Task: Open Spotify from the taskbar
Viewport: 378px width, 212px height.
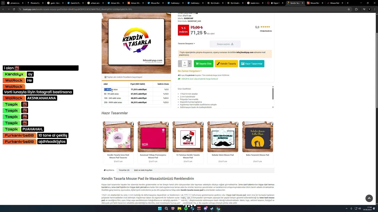Action: coord(186,208)
